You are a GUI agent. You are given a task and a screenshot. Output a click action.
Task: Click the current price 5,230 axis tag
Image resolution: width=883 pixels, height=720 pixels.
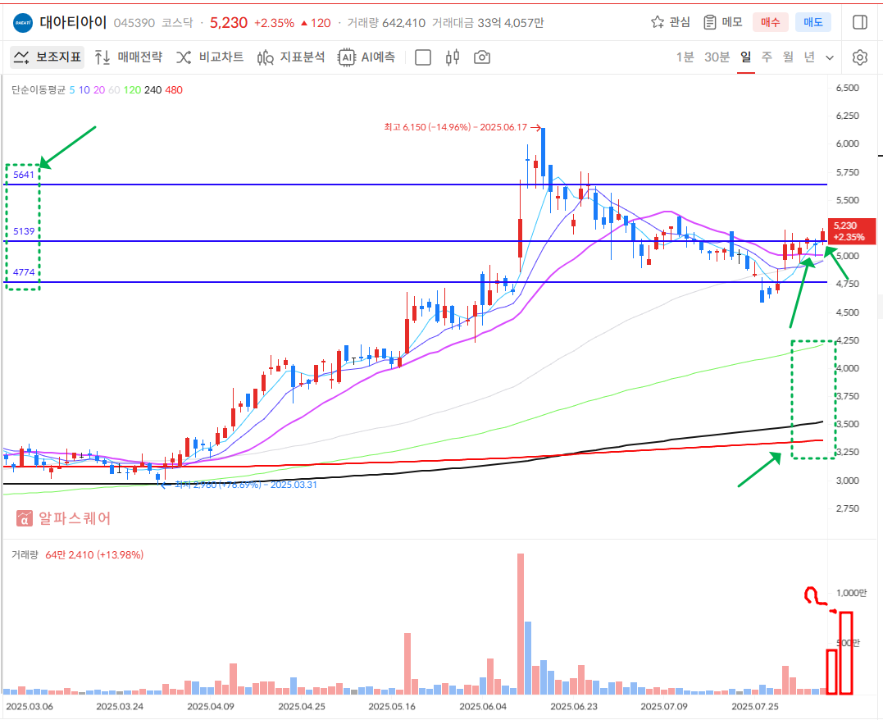852,231
